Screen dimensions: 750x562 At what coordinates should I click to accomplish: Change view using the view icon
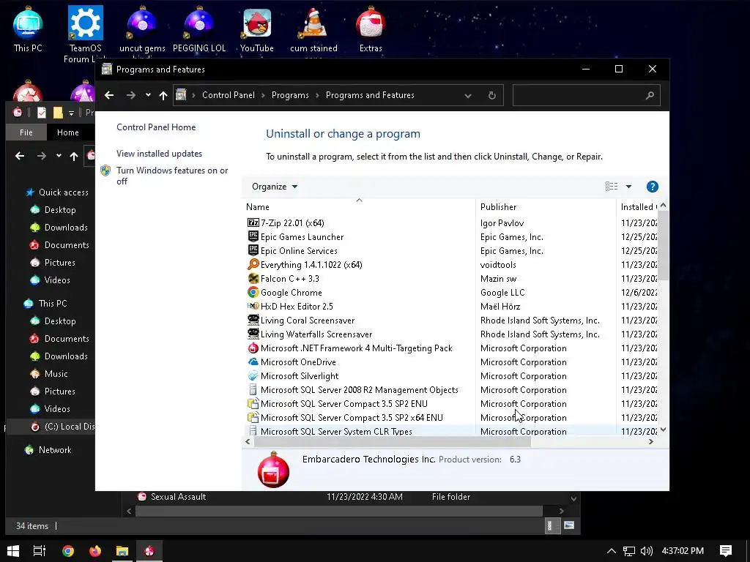click(x=612, y=187)
